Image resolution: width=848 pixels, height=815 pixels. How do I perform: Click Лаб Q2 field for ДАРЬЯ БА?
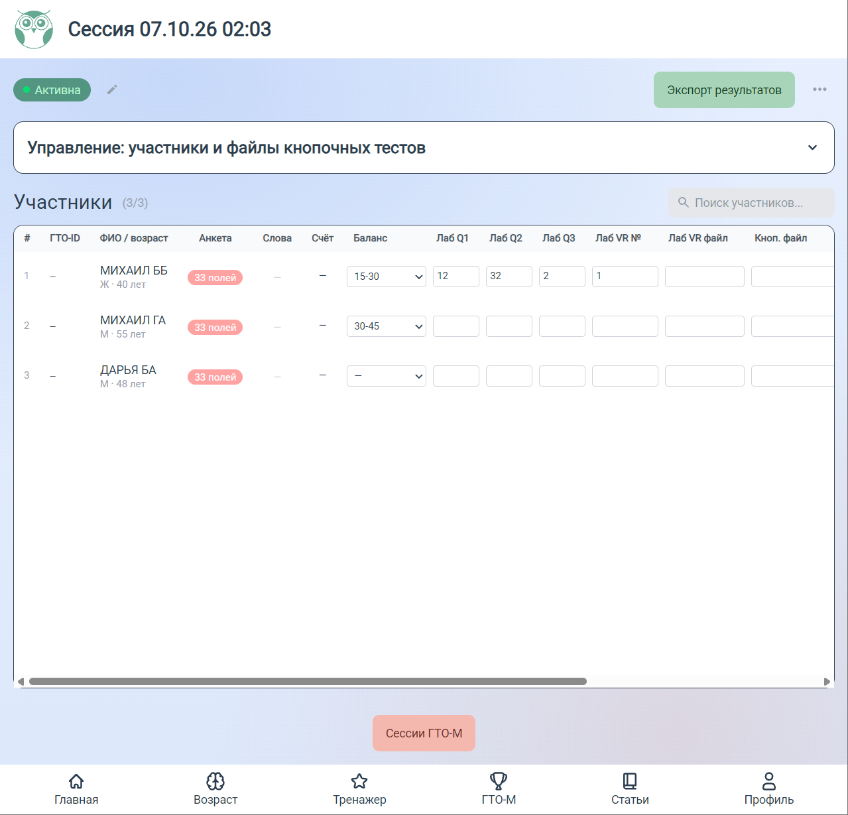pos(509,376)
